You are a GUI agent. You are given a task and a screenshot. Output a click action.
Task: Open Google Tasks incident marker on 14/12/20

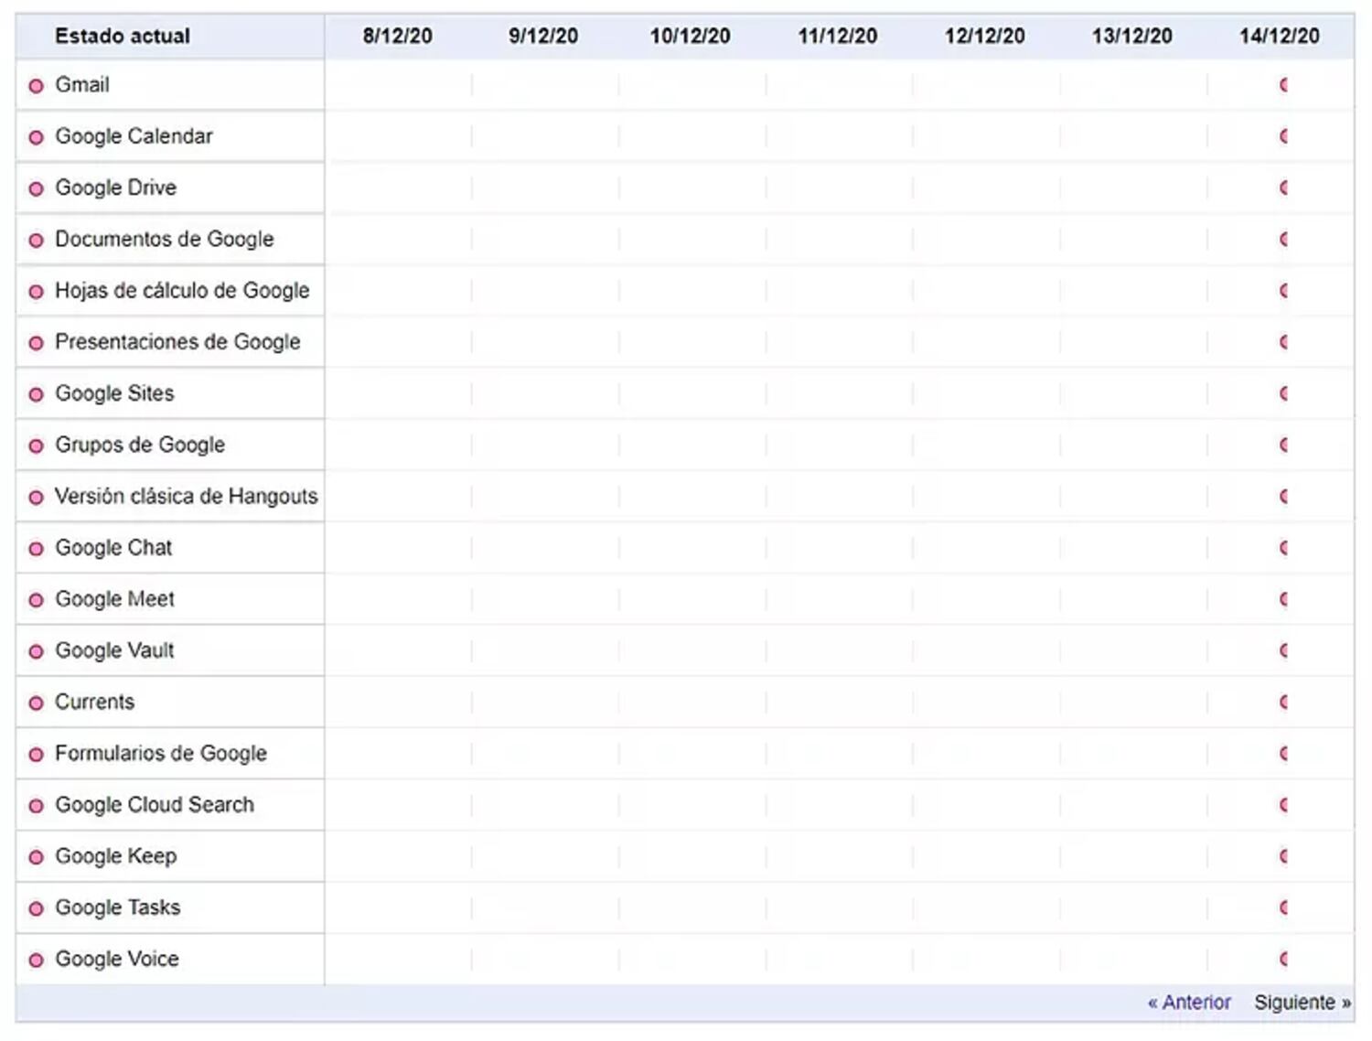click(x=1284, y=907)
